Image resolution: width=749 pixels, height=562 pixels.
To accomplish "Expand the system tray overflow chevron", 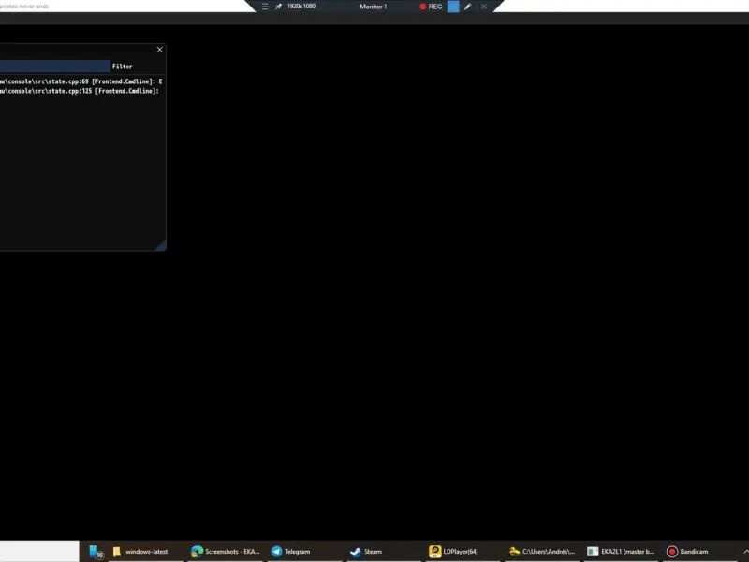I will pyautogui.click(x=745, y=551).
